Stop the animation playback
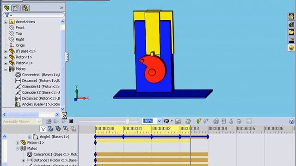 [x=71, y=121]
